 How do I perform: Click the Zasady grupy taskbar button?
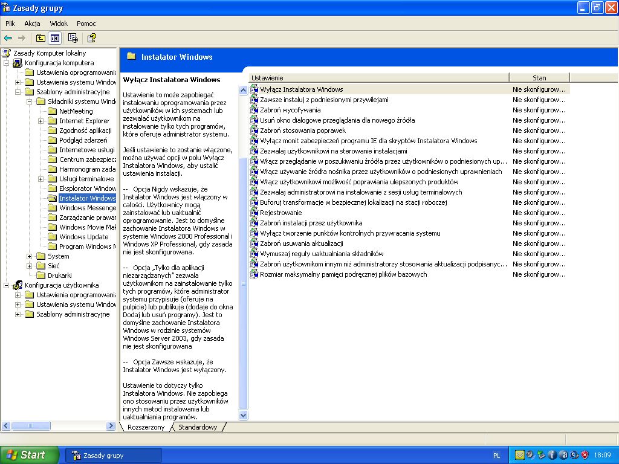113,456
